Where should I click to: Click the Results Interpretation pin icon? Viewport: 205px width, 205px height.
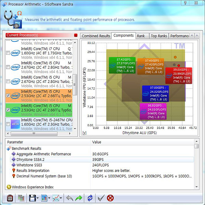point(14,170)
